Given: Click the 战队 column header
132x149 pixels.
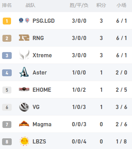Looking at the screenshot, I should (x=30, y=5).
